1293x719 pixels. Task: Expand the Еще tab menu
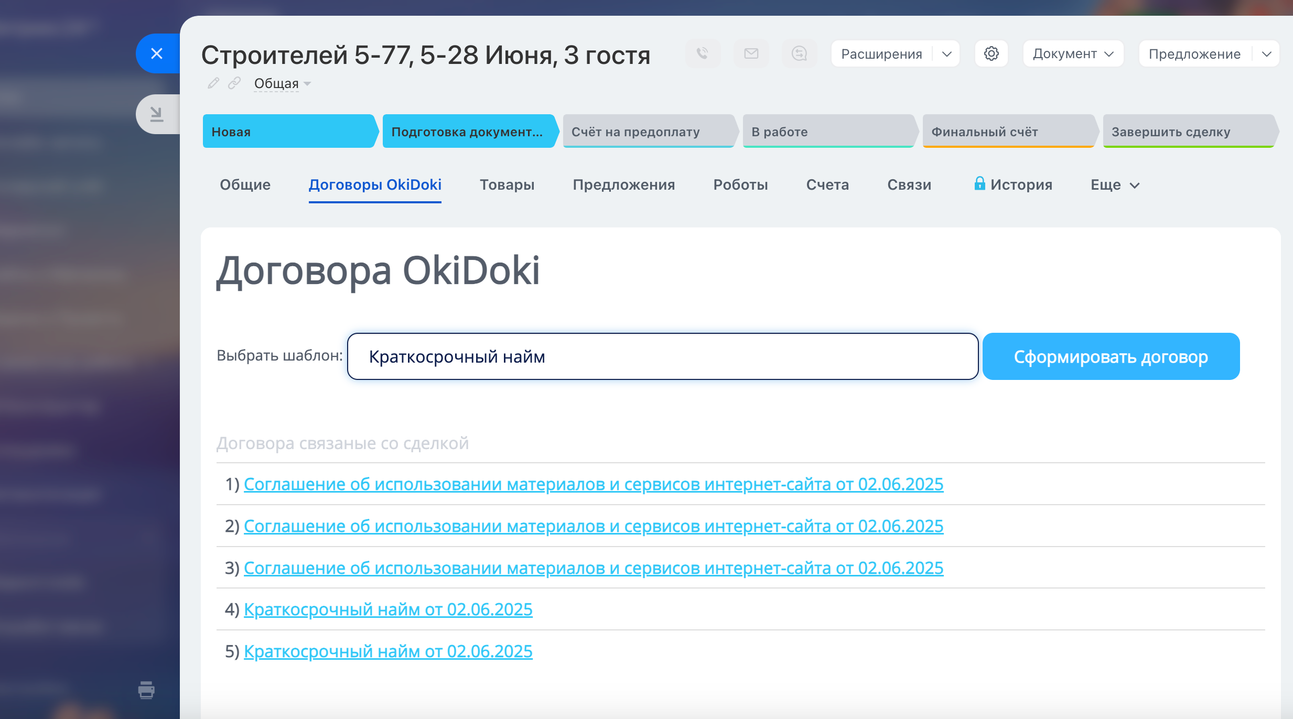click(1114, 185)
